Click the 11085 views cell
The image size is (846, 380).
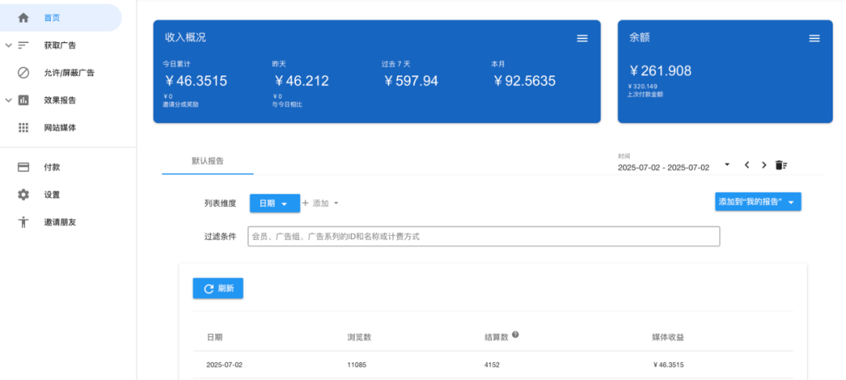pos(356,365)
